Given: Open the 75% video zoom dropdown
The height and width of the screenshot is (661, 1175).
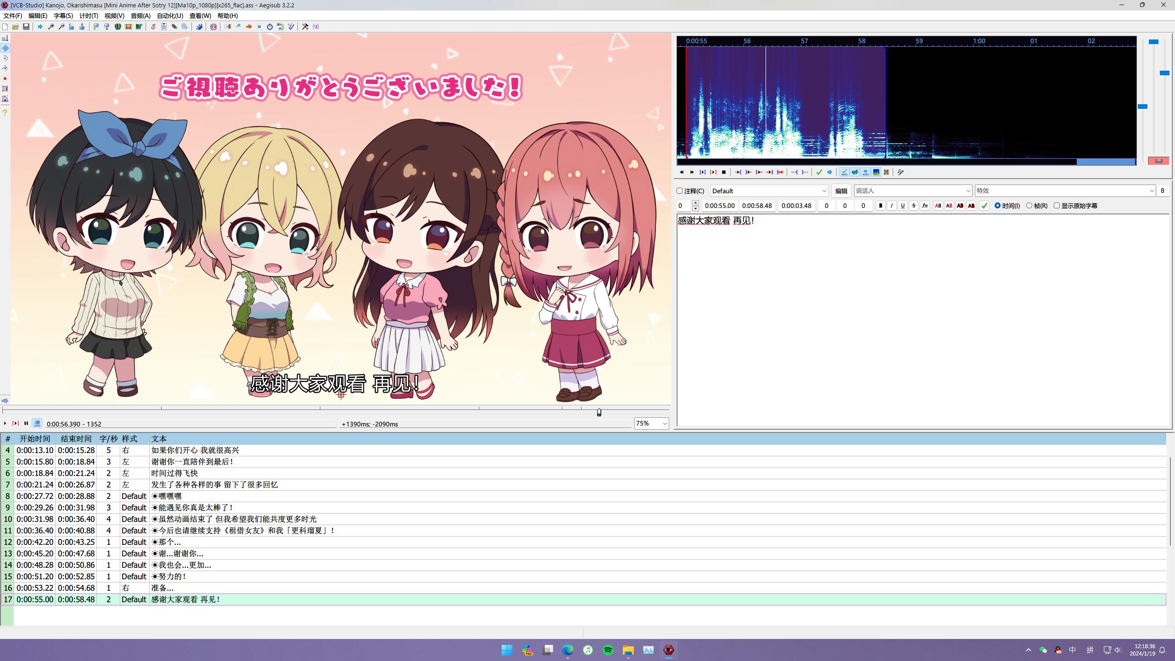Looking at the screenshot, I should 651,423.
